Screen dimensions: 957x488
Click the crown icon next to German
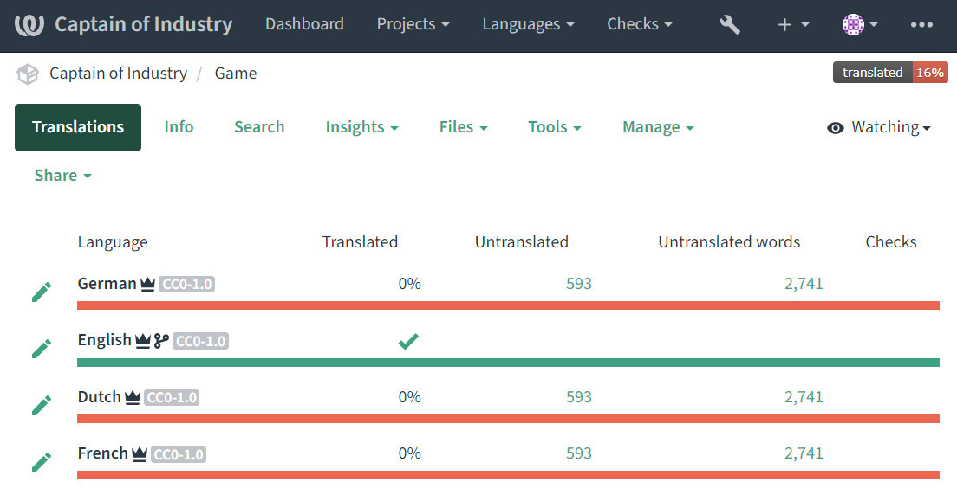[147, 284]
